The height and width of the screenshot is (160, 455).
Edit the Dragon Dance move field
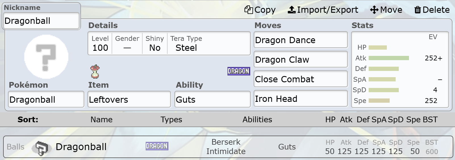(301, 40)
